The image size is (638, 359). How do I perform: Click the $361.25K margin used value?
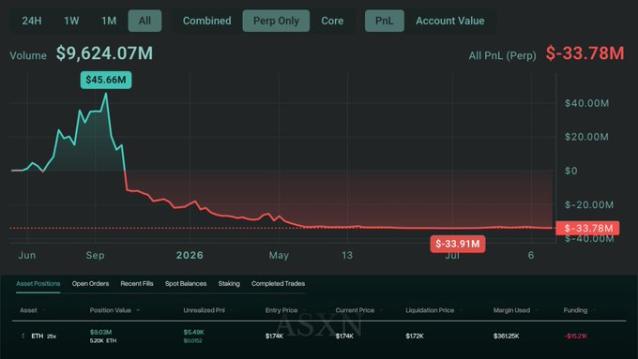pos(506,336)
